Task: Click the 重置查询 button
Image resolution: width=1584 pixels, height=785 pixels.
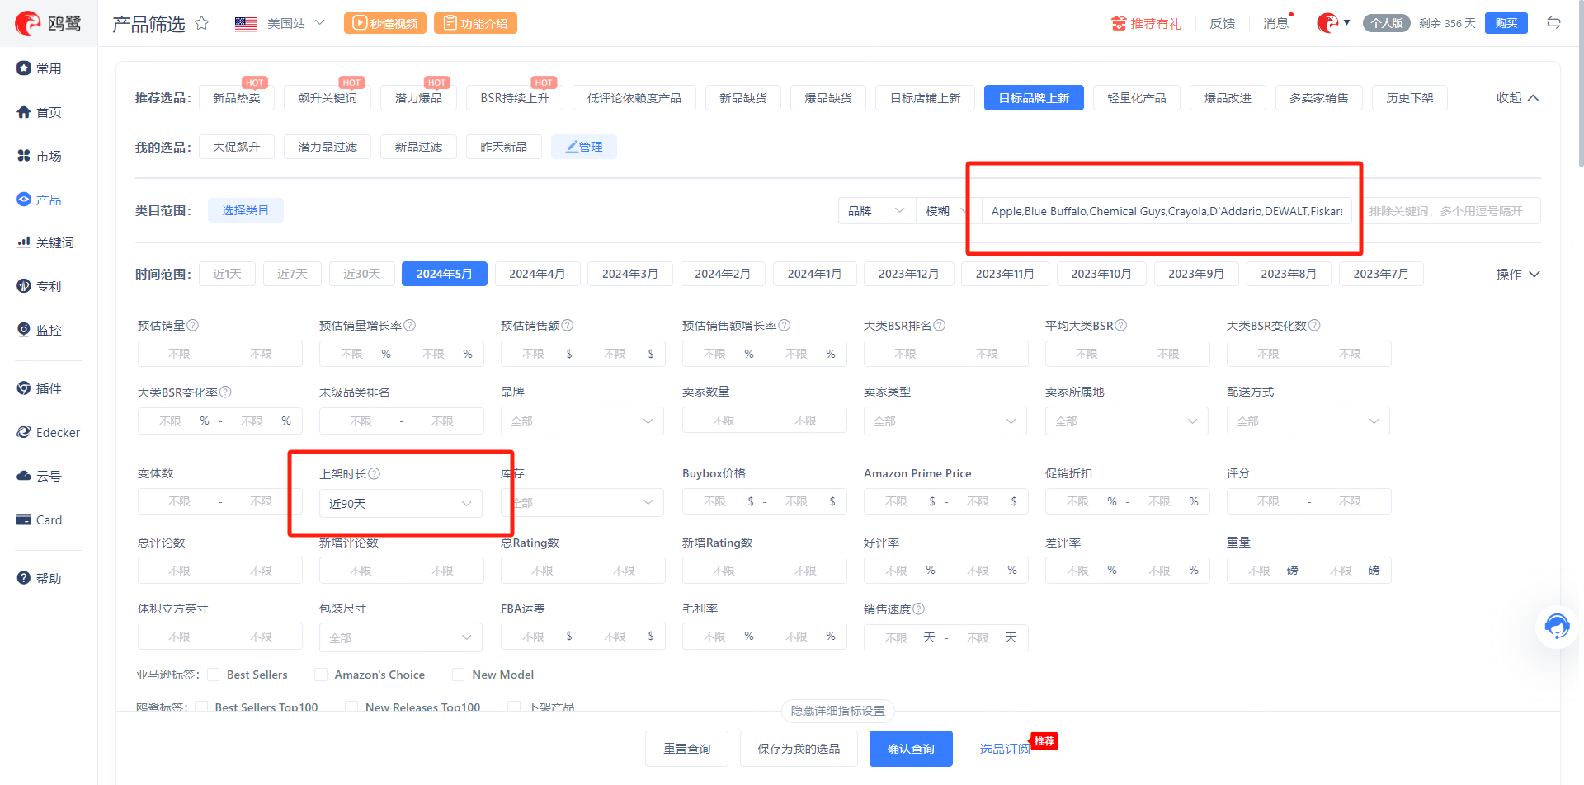Action: pos(686,749)
